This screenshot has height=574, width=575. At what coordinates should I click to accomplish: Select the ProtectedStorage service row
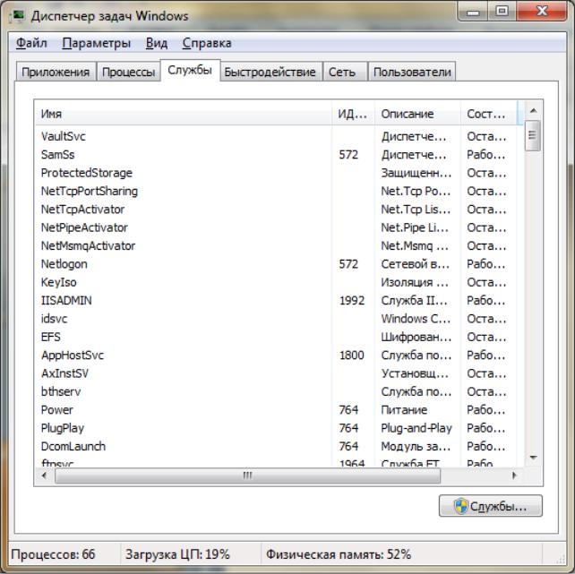tap(276, 173)
